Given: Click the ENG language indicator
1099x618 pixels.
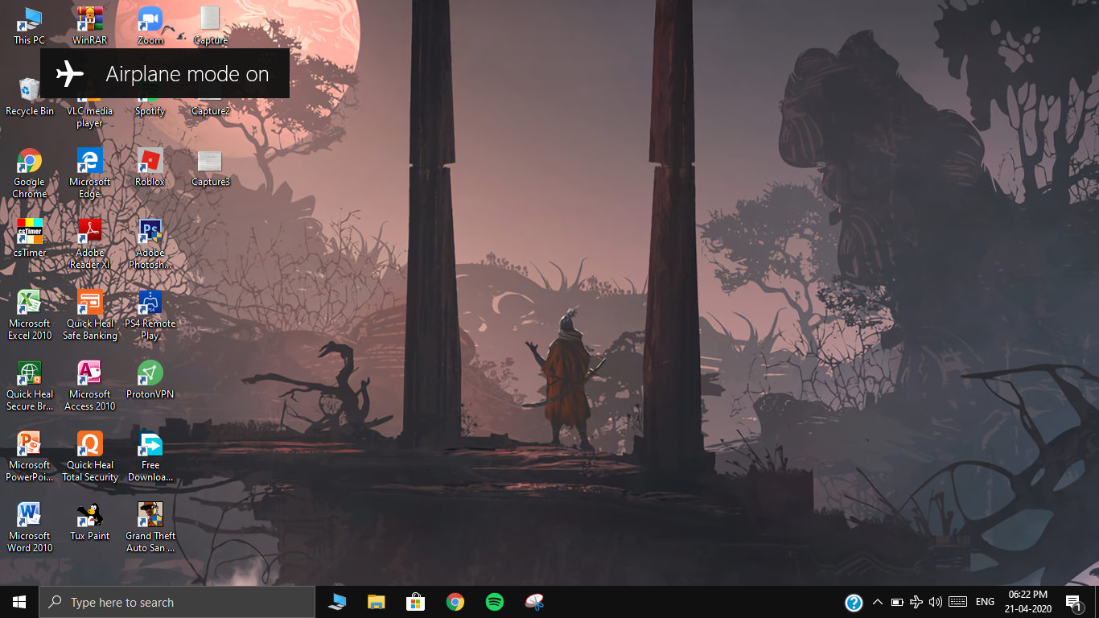Looking at the screenshot, I should click(x=985, y=602).
